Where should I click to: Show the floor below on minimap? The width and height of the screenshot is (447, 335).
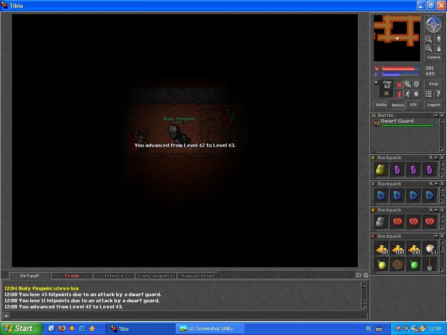[439, 48]
